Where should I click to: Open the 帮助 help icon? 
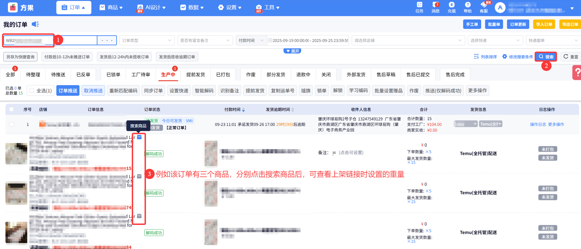[468, 5]
